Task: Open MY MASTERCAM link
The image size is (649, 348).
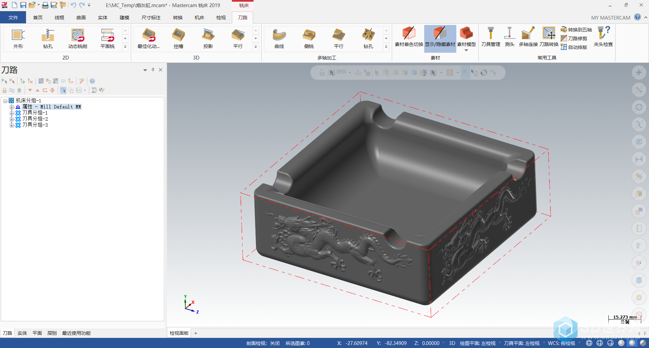Action: coord(610,18)
